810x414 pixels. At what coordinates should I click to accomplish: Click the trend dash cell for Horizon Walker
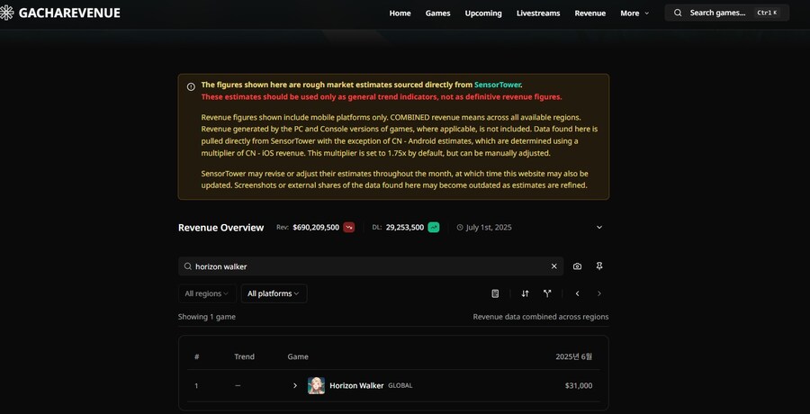(x=237, y=385)
